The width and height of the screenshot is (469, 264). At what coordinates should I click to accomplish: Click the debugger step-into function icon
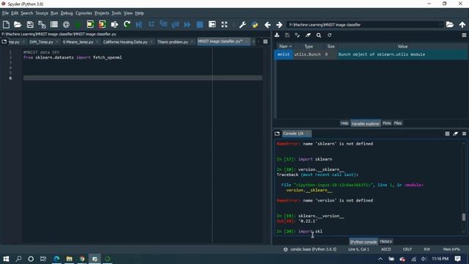163,24
